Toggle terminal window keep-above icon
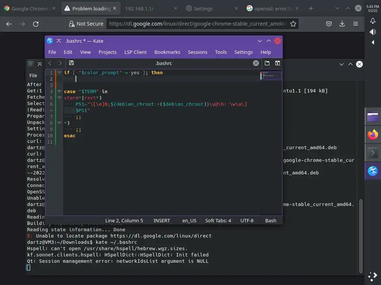This screenshot has height=285, width=381. (x=39, y=64)
